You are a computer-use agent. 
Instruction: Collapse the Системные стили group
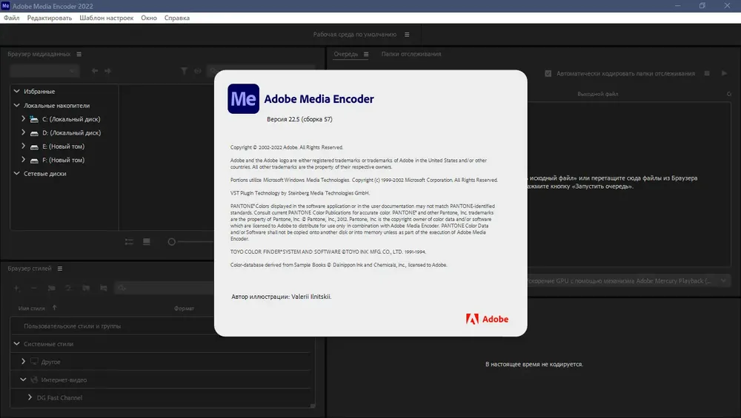(x=16, y=344)
